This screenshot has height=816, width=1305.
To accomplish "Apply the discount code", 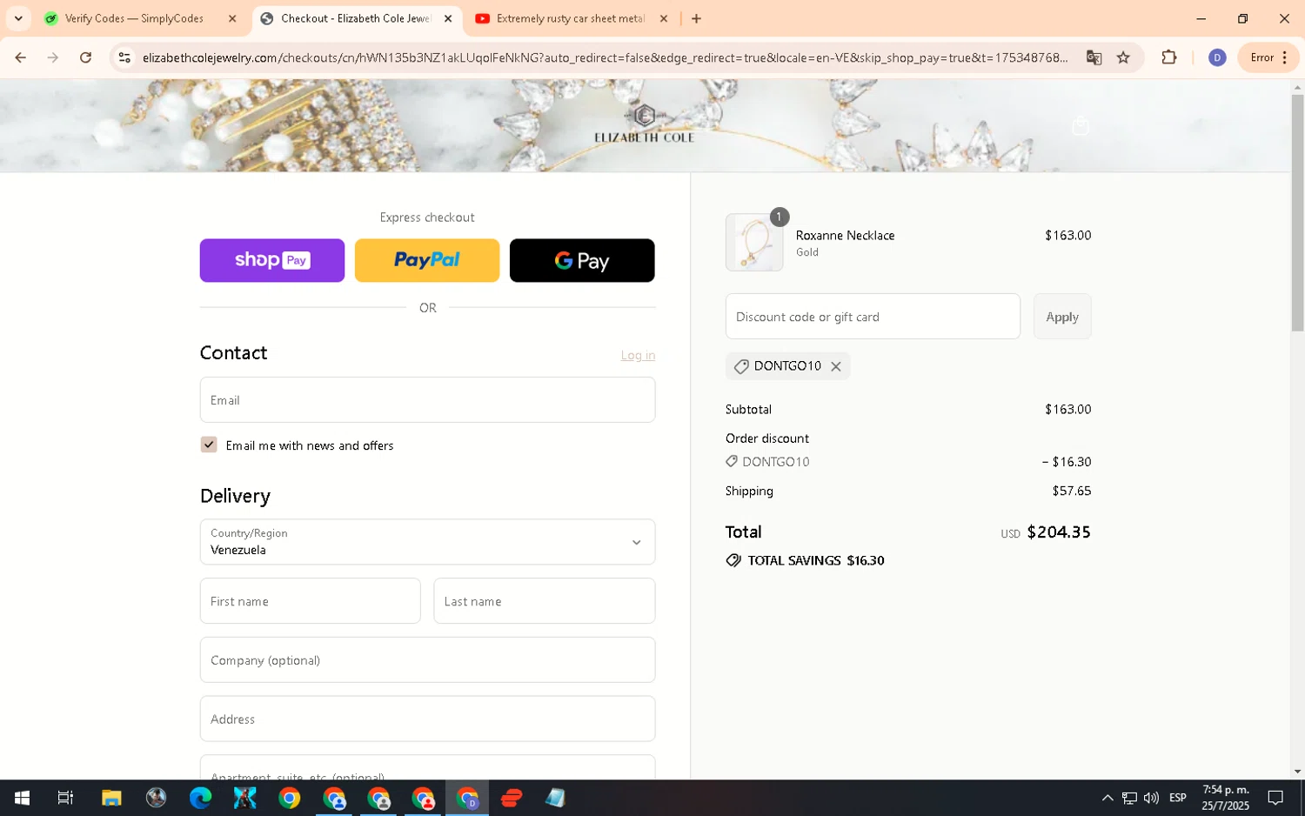I will [1062, 317].
